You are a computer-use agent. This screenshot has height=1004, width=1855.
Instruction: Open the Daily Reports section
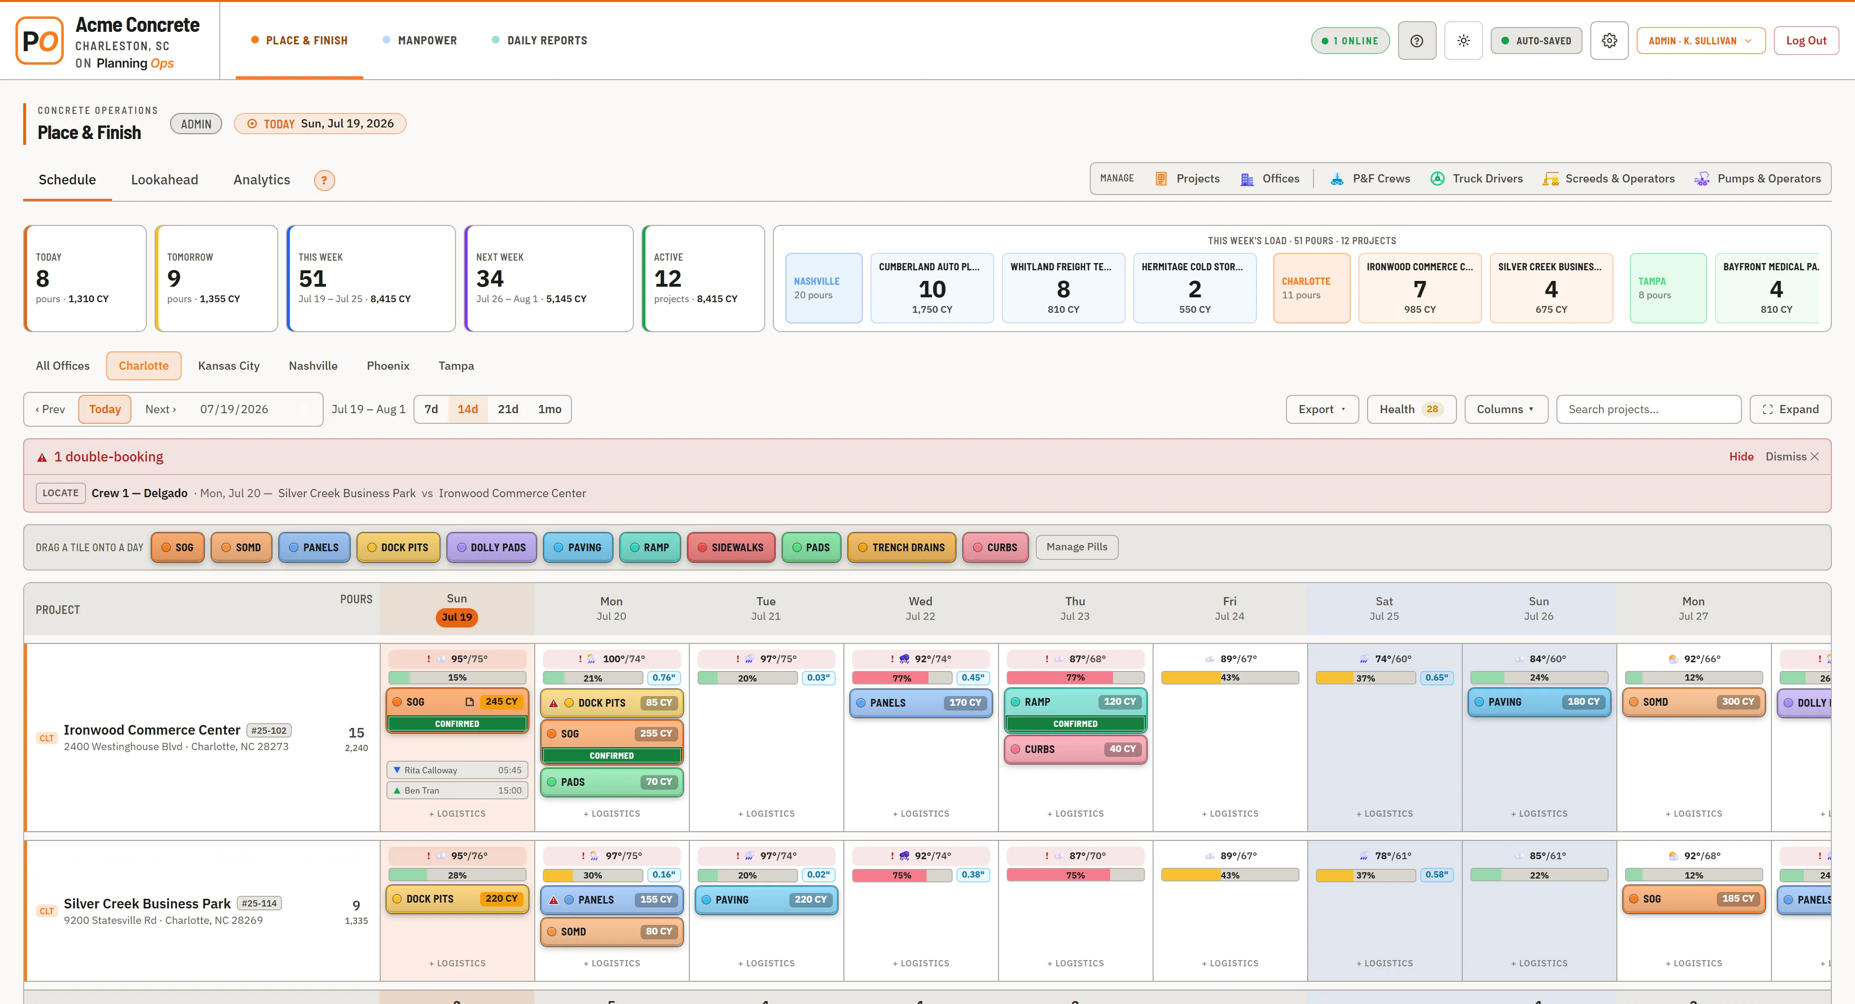tap(540, 40)
